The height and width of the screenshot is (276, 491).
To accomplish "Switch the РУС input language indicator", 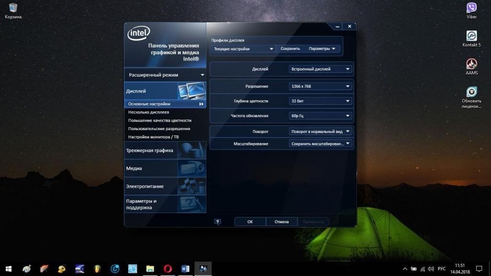I will 442,269.
